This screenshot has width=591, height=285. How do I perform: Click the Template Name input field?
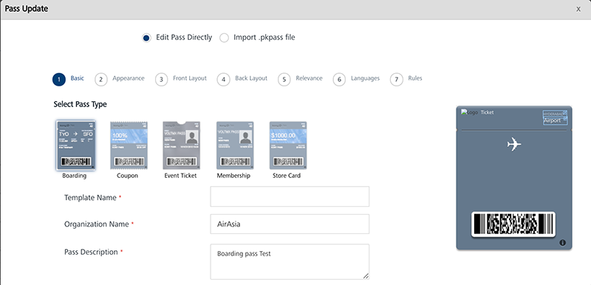290,196
